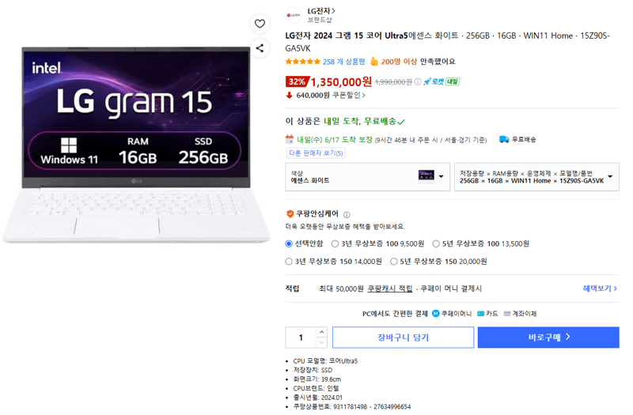
Task: Click the 쿠팡안심케어 info icon
Action: (x=347, y=214)
